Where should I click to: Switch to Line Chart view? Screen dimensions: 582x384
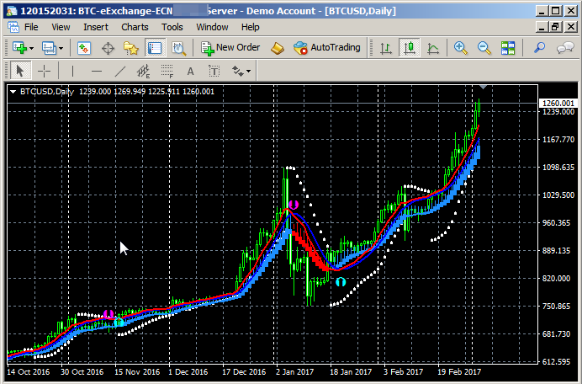click(433, 48)
